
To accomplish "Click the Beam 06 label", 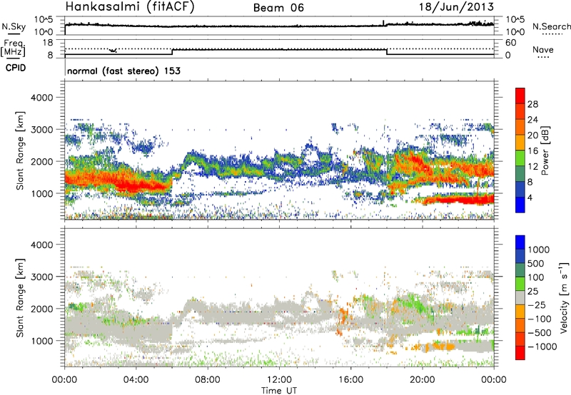I will pos(278,8).
